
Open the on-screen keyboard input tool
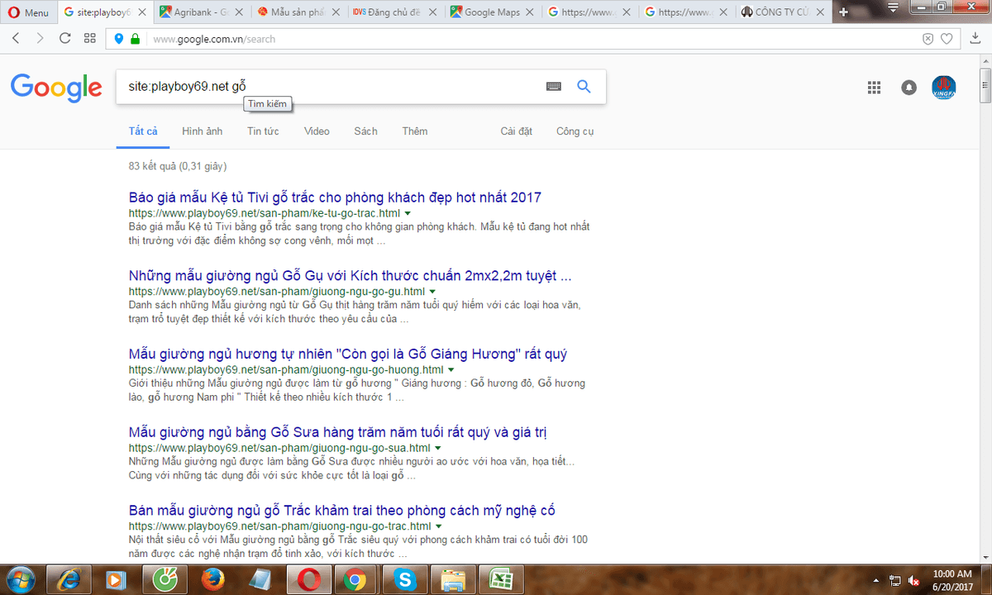pyautogui.click(x=554, y=87)
